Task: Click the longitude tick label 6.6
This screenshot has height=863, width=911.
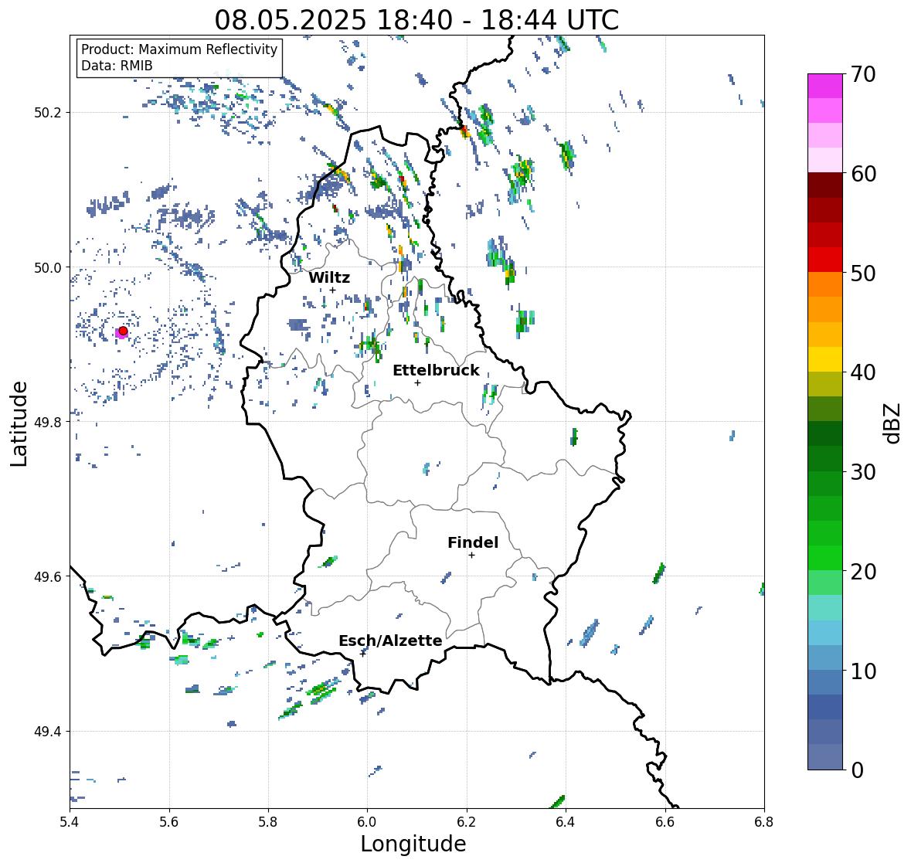Action: (x=665, y=822)
